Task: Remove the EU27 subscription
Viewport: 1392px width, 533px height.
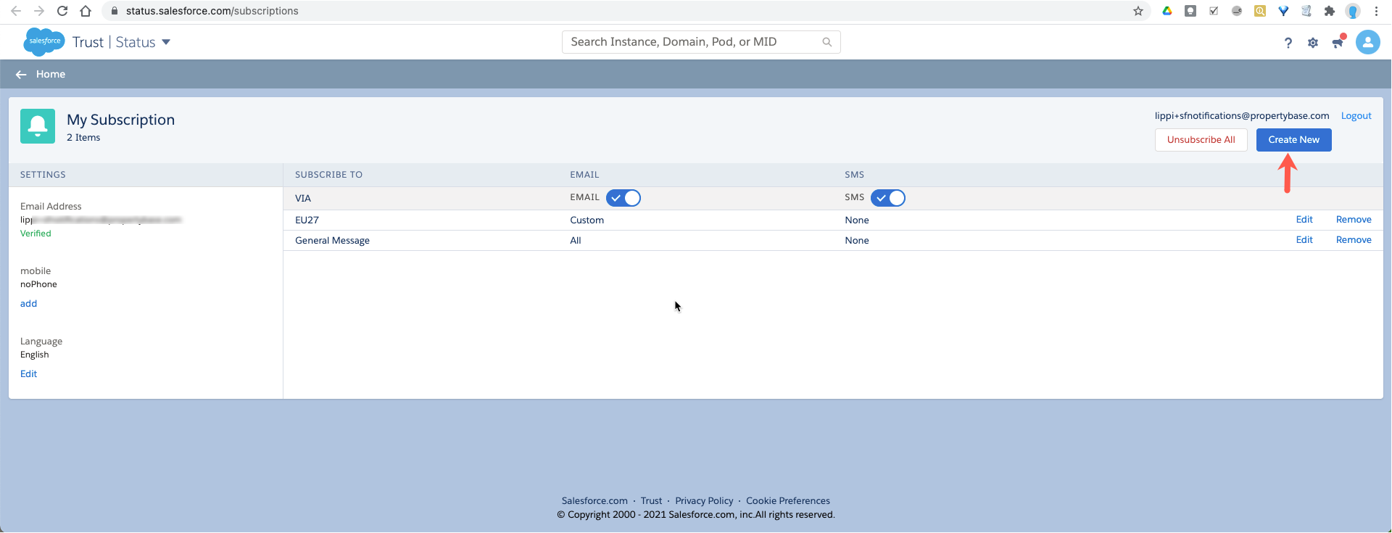Action: (1354, 220)
